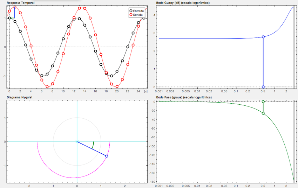
Task: Click the red Sortida sample at time one
Action: coord(15,7)
